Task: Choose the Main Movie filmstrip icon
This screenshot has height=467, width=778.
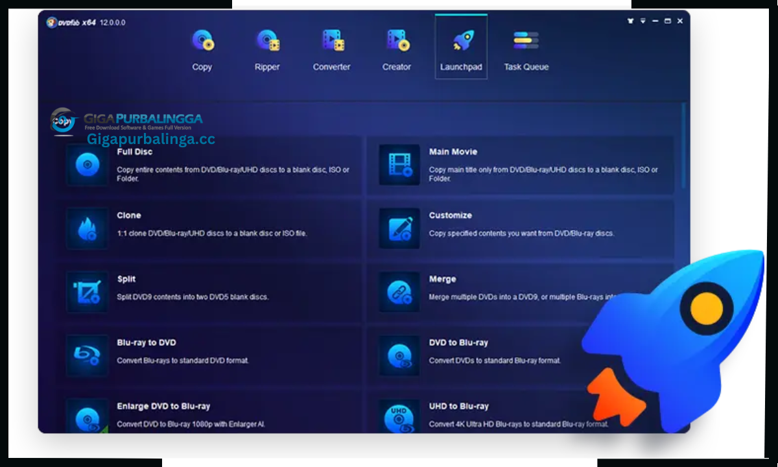Action: pos(399,165)
